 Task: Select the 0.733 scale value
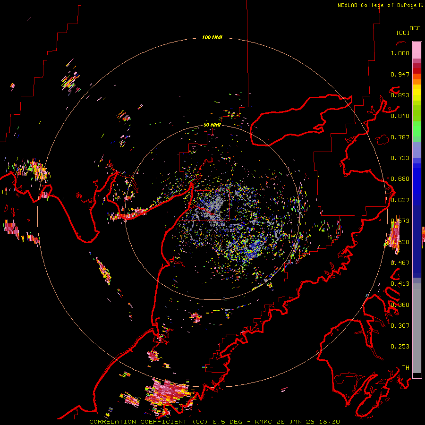(x=400, y=158)
